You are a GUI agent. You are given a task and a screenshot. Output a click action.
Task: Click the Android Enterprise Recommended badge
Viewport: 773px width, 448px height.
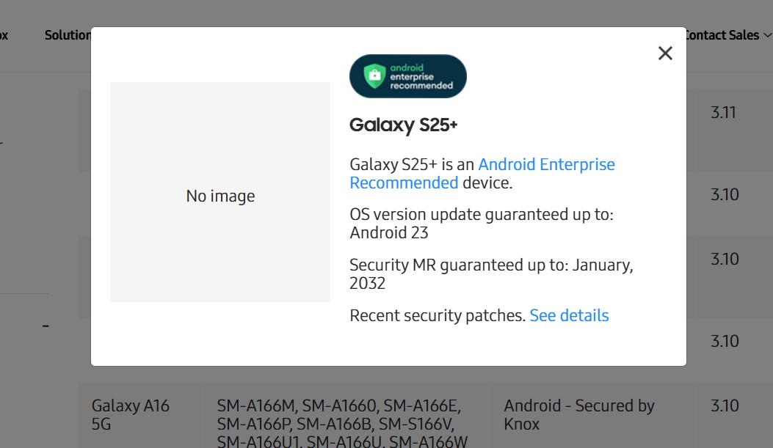(407, 76)
